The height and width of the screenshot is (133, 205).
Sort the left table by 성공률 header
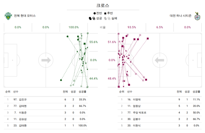[x=82, y=92]
